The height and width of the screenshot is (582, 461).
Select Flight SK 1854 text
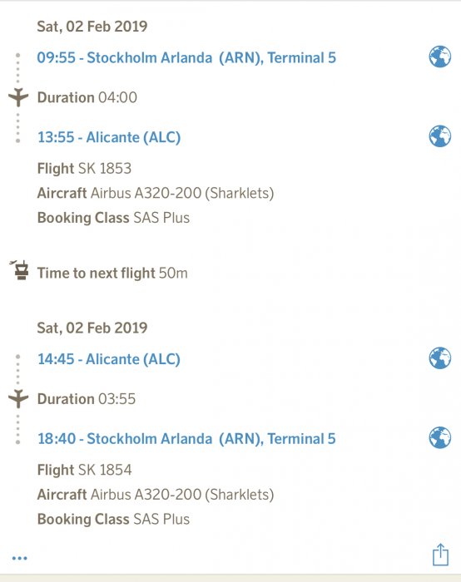(x=84, y=470)
